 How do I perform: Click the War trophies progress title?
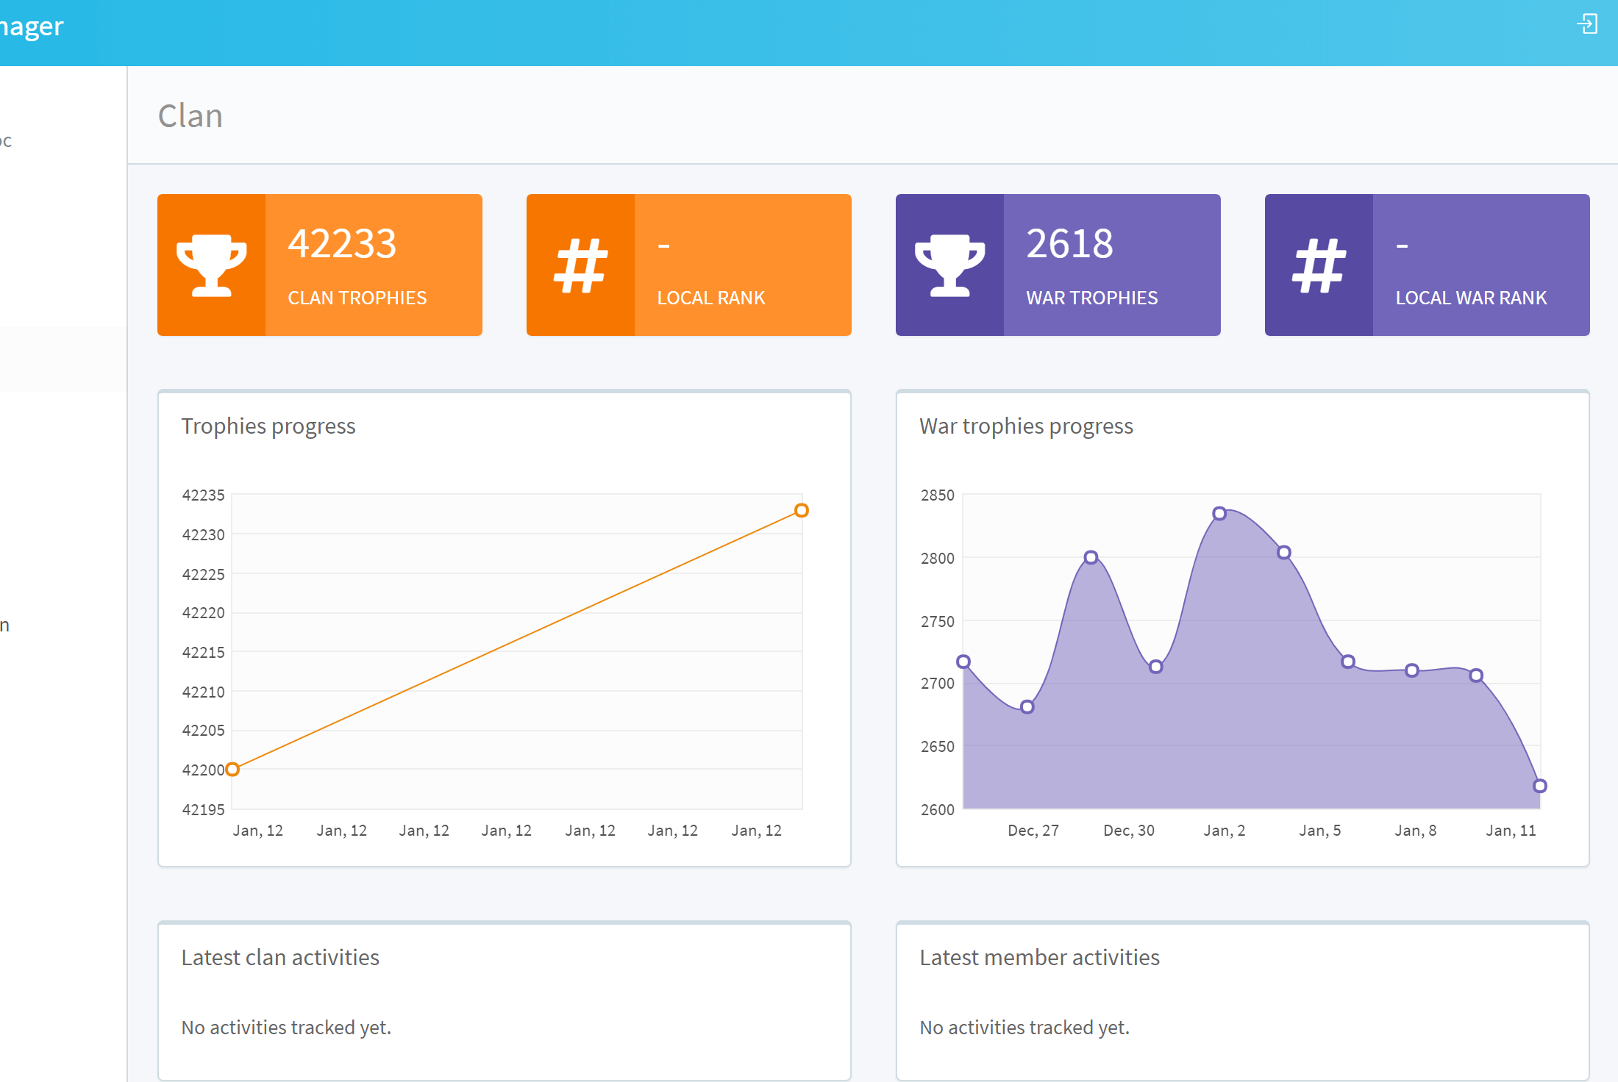click(1026, 426)
